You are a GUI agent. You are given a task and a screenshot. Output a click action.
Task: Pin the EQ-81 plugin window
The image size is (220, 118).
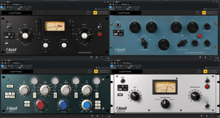106,60
